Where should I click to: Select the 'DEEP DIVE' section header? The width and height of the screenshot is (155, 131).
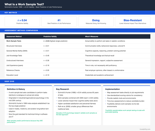click(9, 81)
